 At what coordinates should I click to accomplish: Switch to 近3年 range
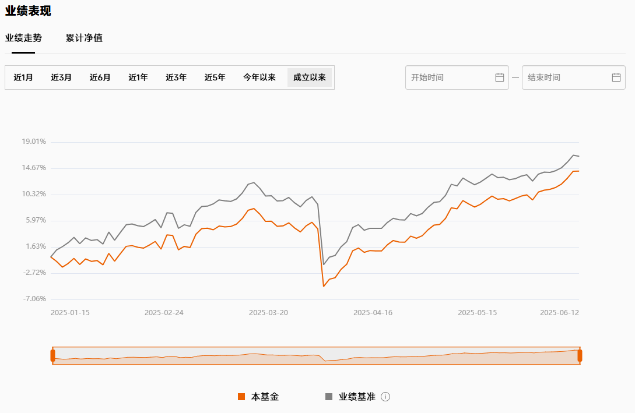coord(176,77)
